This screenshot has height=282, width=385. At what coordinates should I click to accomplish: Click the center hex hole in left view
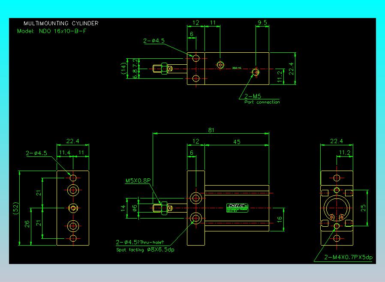(73, 208)
